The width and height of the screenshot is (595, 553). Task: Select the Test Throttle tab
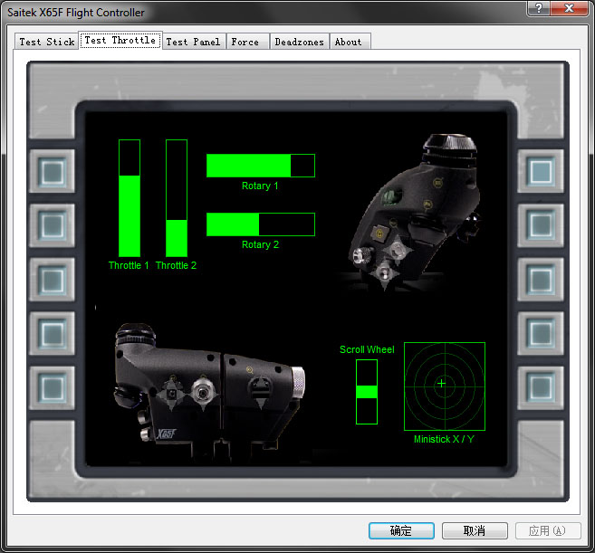coord(120,40)
